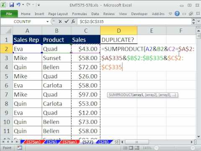
Task: Click the Redo arrow icon
Action: click(28, 5)
